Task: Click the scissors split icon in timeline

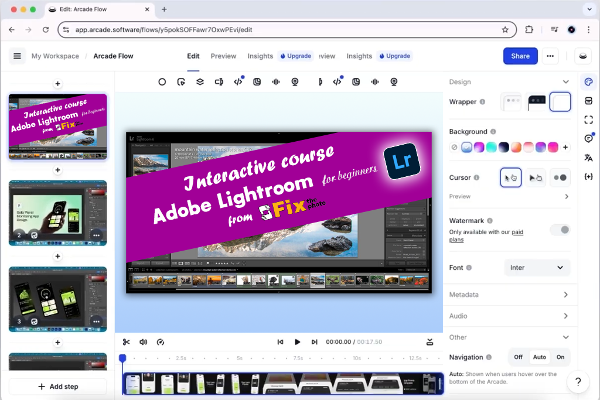Action: coord(126,342)
